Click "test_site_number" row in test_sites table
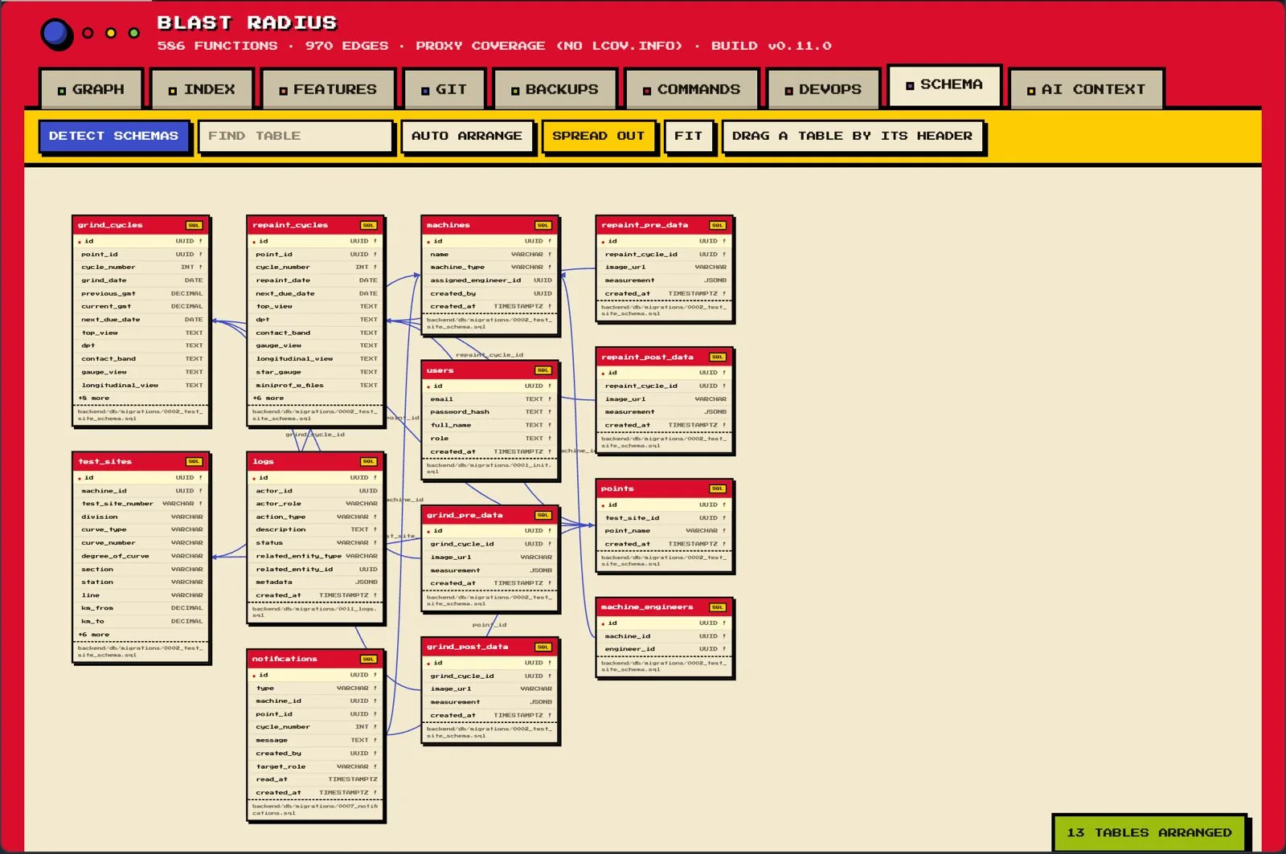Screen dimensions: 1286x854 (141, 504)
